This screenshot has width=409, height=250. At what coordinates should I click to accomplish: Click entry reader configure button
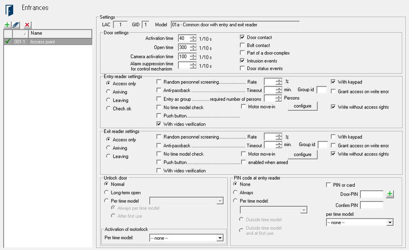coord(303,106)
